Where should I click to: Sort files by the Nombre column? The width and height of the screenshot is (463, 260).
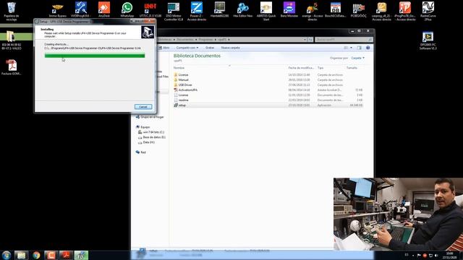tap(179, 68)
